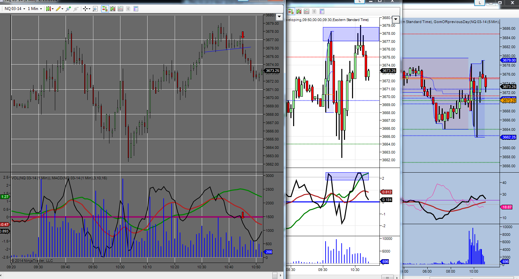Open price axis dropdown in left chart
The width and height of the screenshot is (519, 279).
click(279, 17)
